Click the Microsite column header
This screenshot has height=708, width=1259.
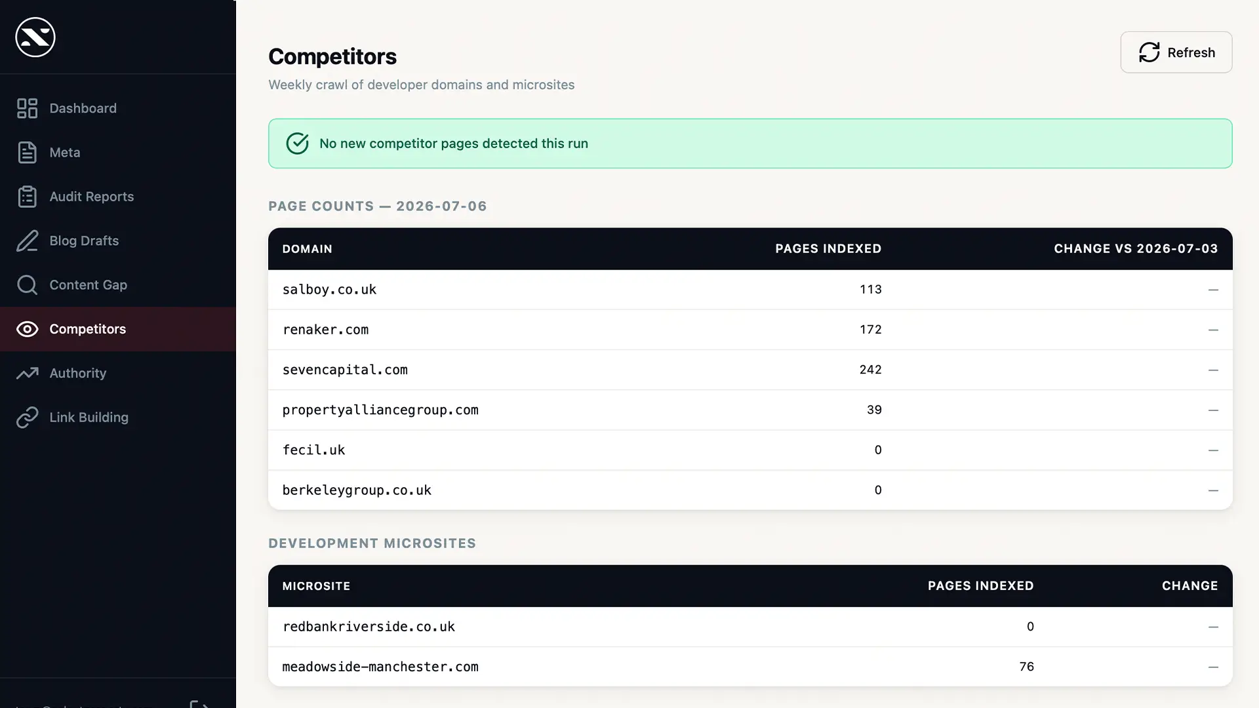tap(316, 586)
